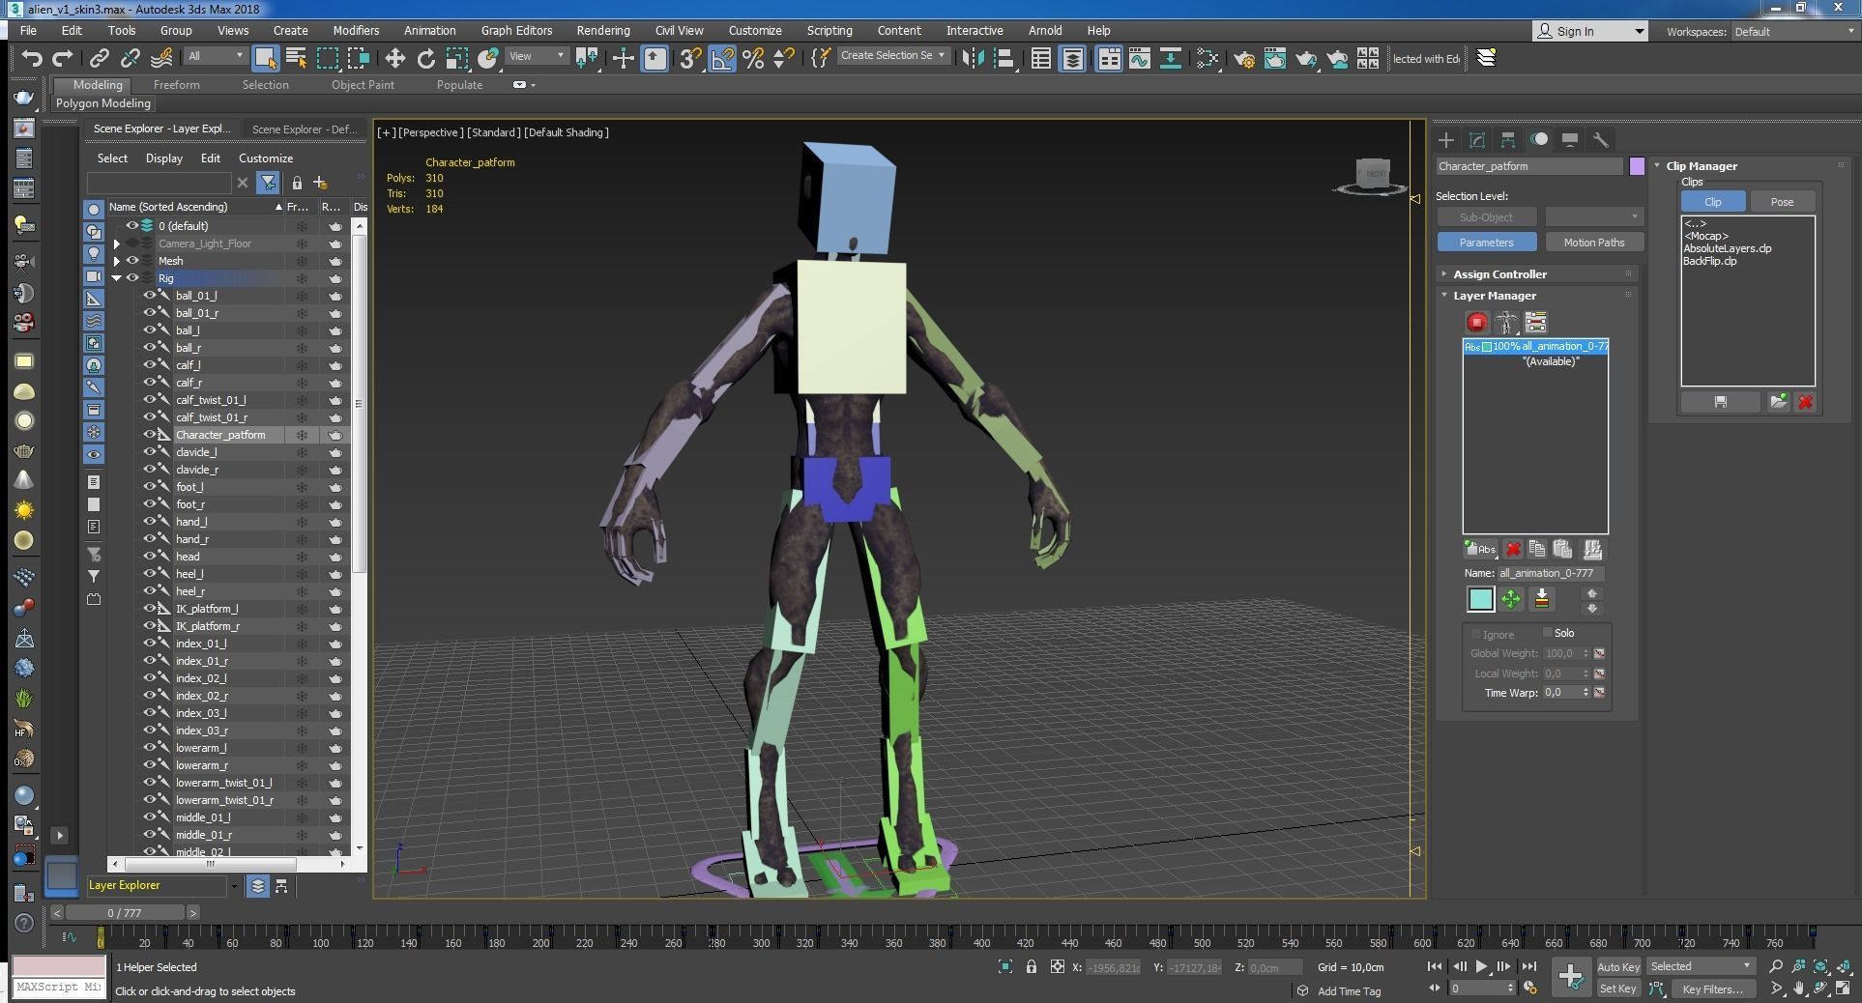
Task: Hide the head bone using its eye icon
Action: 150,557
